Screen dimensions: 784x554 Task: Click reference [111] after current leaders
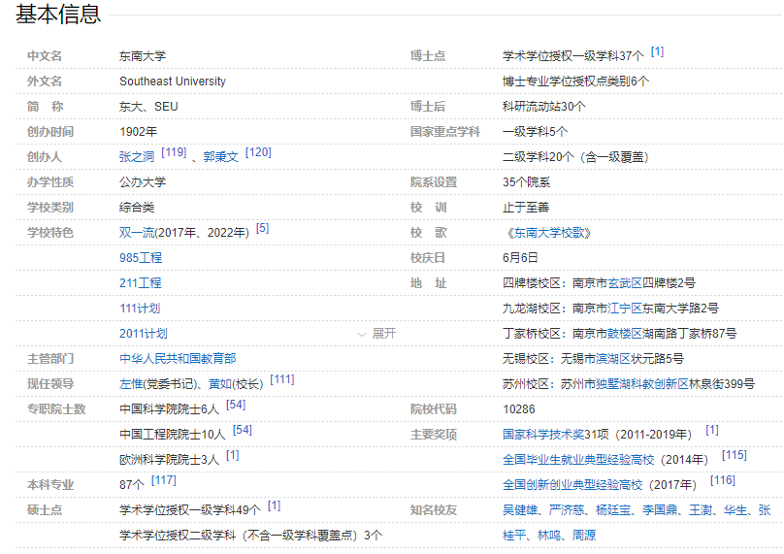(282, 379)
